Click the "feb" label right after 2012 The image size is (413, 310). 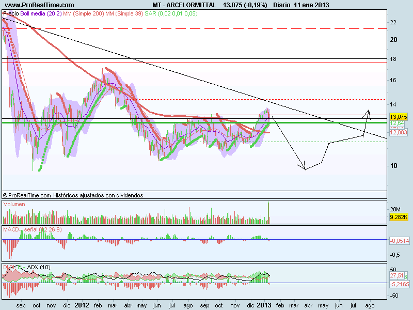98,305
